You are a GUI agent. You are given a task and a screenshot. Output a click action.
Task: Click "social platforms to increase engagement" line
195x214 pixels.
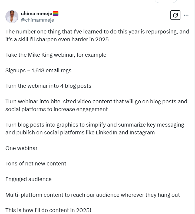[x=57, y=109]
